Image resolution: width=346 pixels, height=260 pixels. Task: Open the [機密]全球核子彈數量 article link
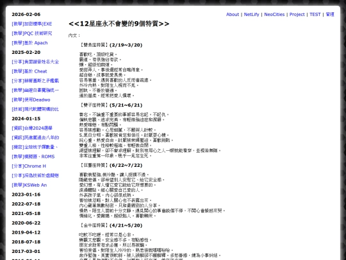[35, 147]
